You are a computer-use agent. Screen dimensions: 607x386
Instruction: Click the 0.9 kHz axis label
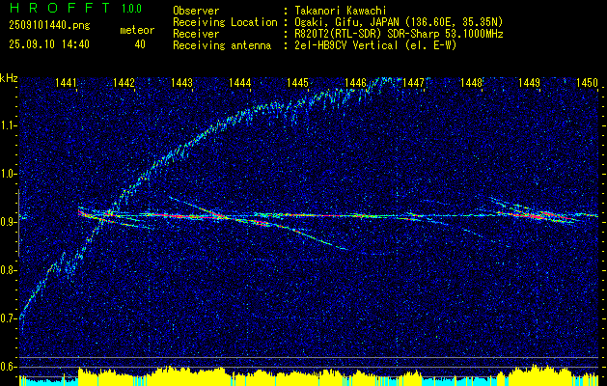[x=9, y=222]
